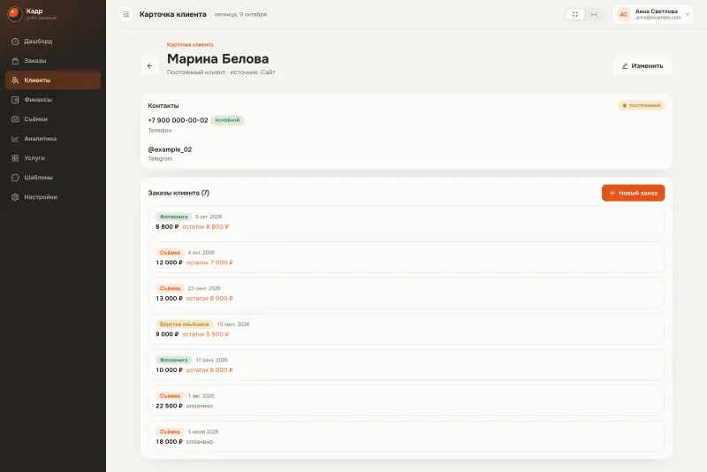Click Telegram handle @example_02
Image resolution: width=707 pixels, height=472 pixels.
[170, 149]
